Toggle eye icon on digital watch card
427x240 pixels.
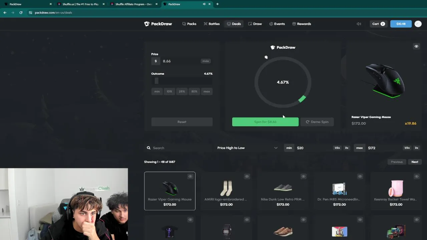pyautogui.click(x=247, y=220)
